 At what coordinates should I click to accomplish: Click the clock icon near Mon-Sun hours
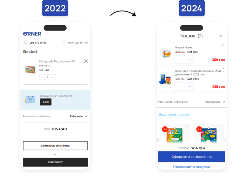(x=64, y=43)
